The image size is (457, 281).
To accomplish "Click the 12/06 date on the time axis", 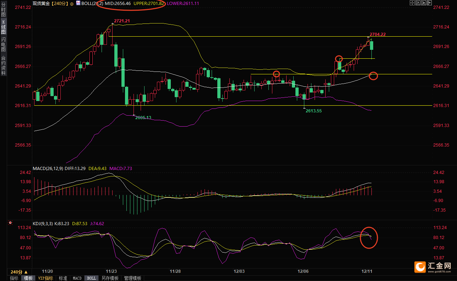I will click(x=303, y=271).
